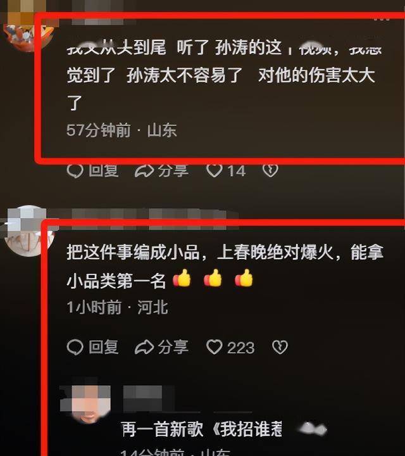Viewport: 405px width, 456px height.
Task: Share the comment about 孙涛太不容易了
Action: (x=161, y=170)
